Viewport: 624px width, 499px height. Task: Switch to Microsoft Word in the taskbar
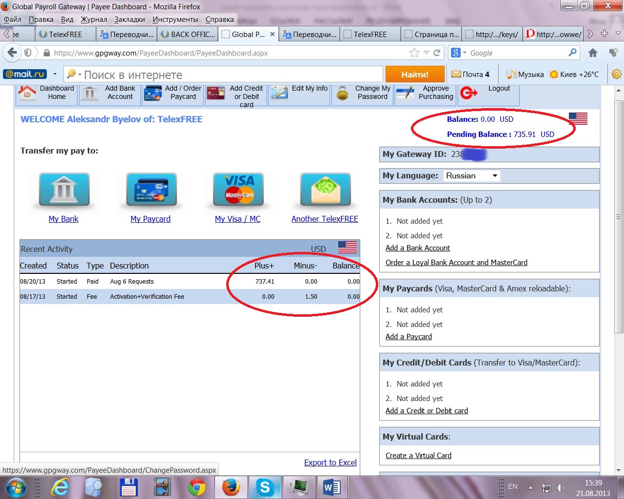[x=332, y=487]
